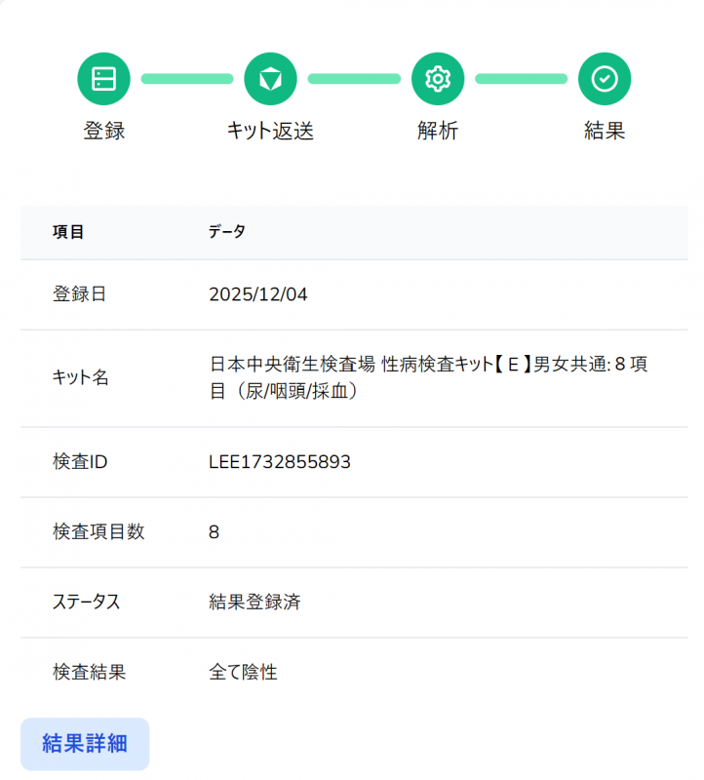Click the 登録 step server icon

click(x=103, y=79)
